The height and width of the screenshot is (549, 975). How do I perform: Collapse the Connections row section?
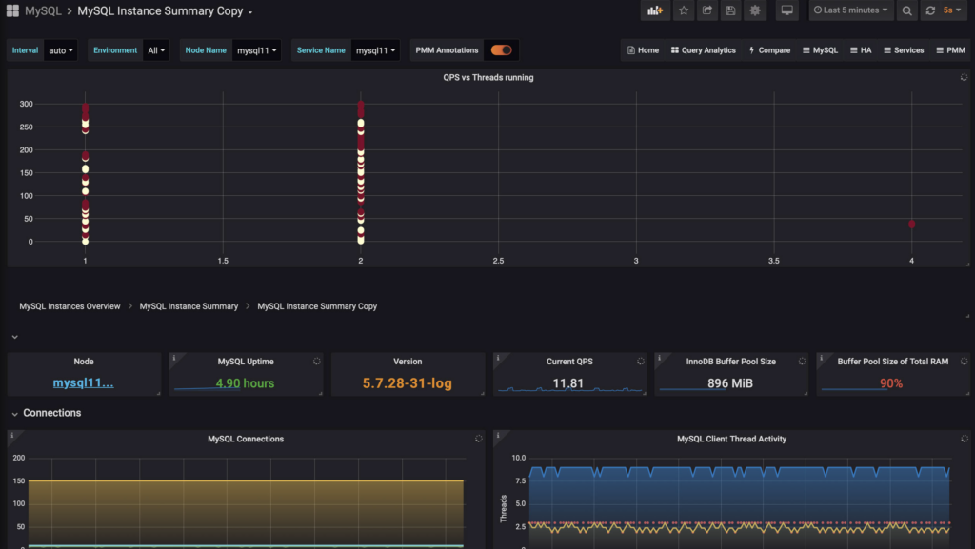(15, 413)
